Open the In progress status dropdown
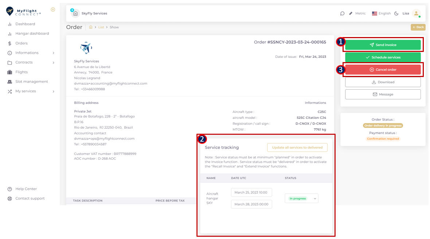This screenshot has width=430, height=239. (x=301, y=199)
